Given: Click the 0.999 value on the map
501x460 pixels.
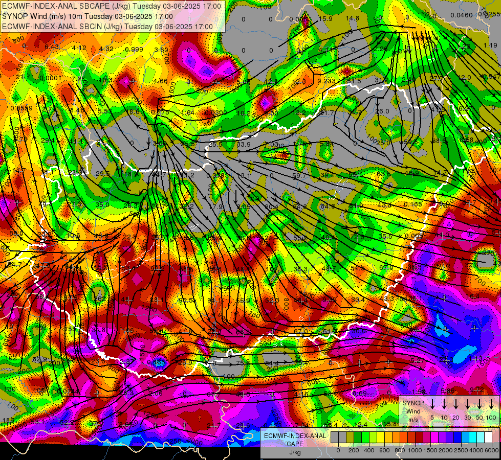Looking at the screenshot, I should pyautogui.click(x=134, y=49).
